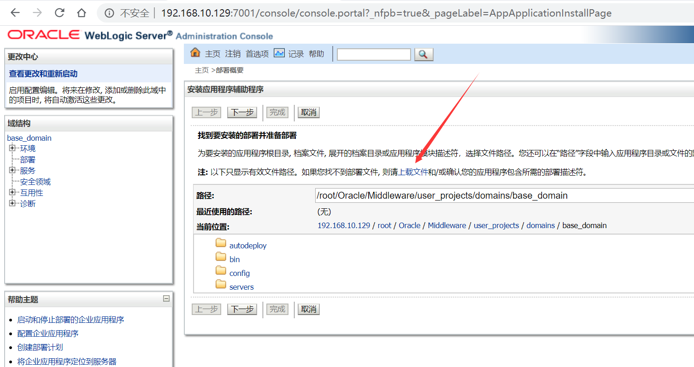Open the bin folder icon
694x367 pixels.
tap(221, 257)
